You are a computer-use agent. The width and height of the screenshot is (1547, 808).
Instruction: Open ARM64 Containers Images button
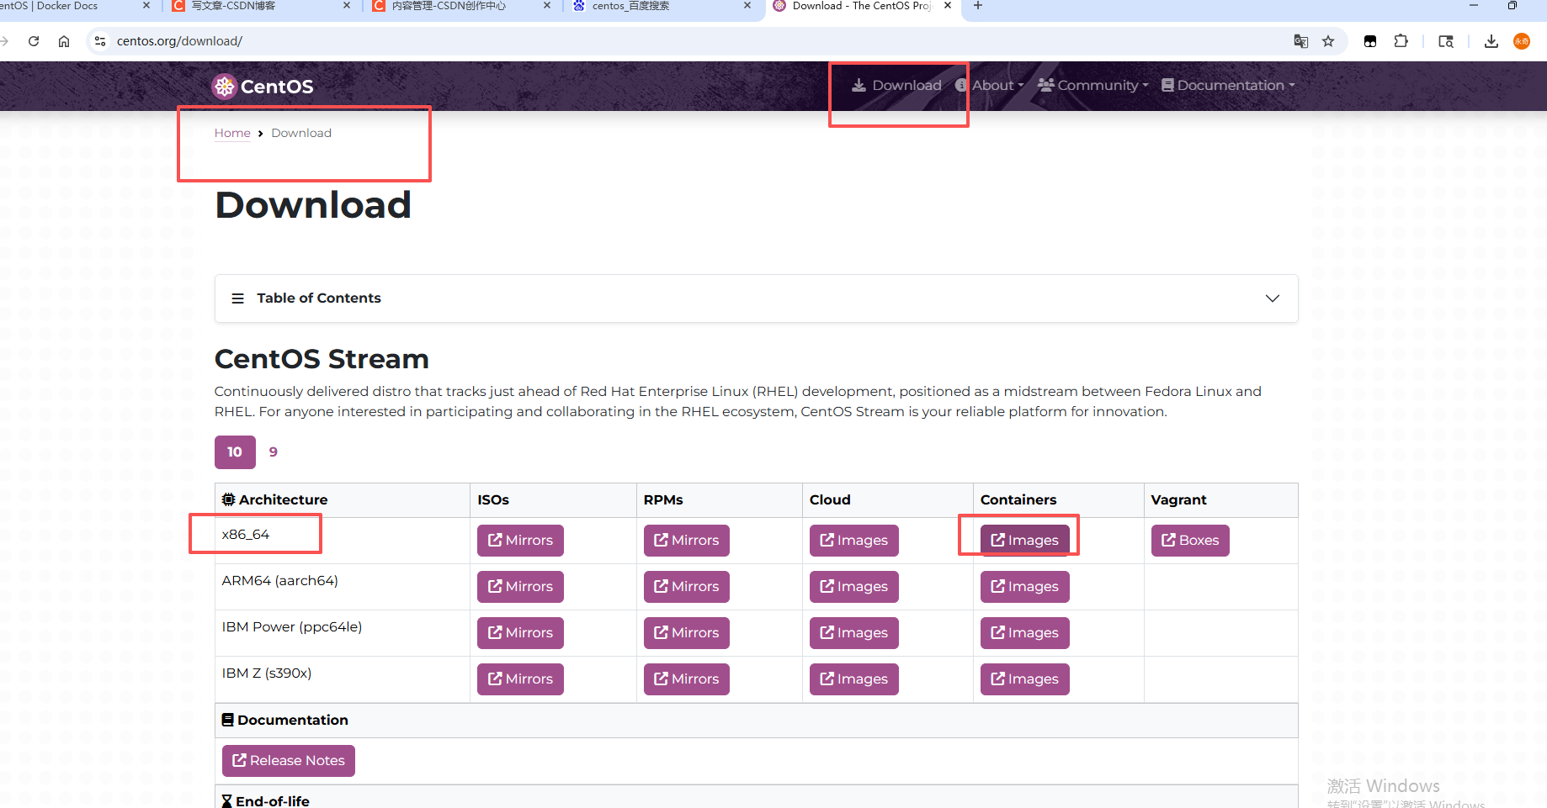click(x=1025, y=587)
